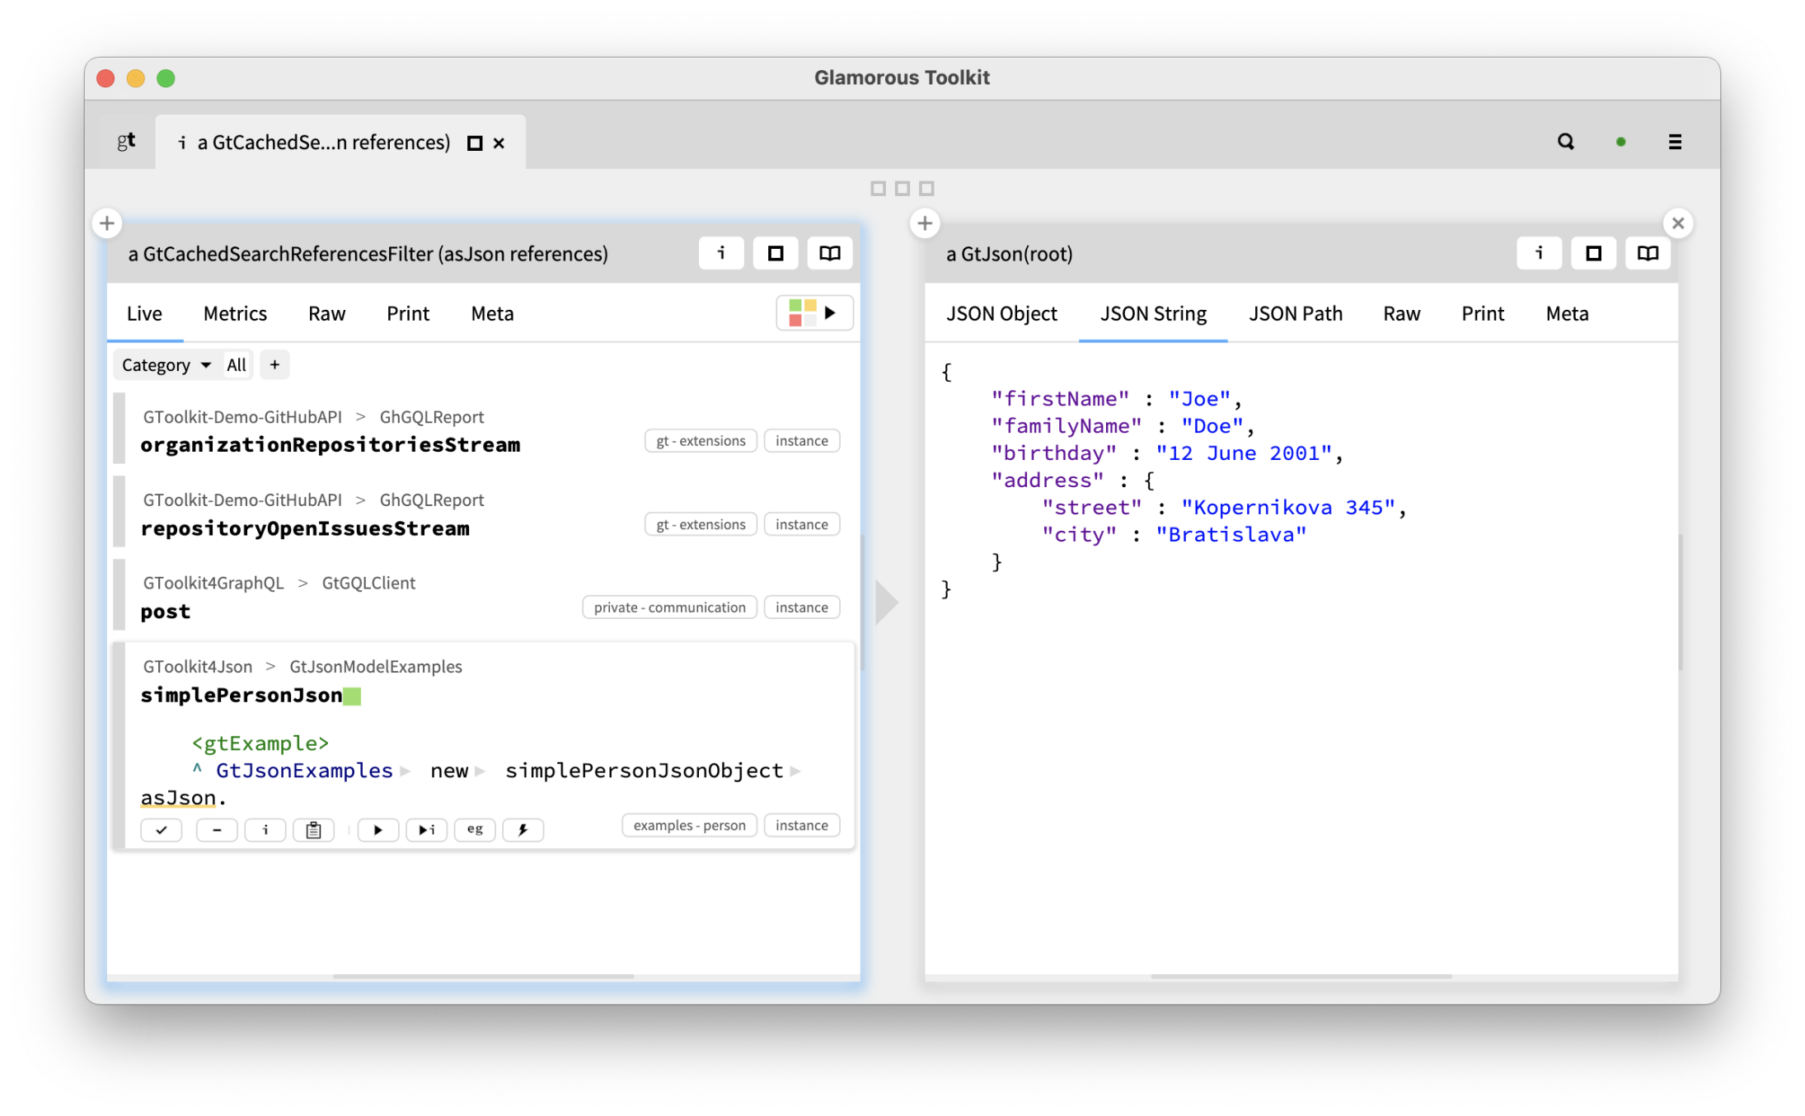Select the JSON String tab
1805x1116 pixels.
[1153, 314]
